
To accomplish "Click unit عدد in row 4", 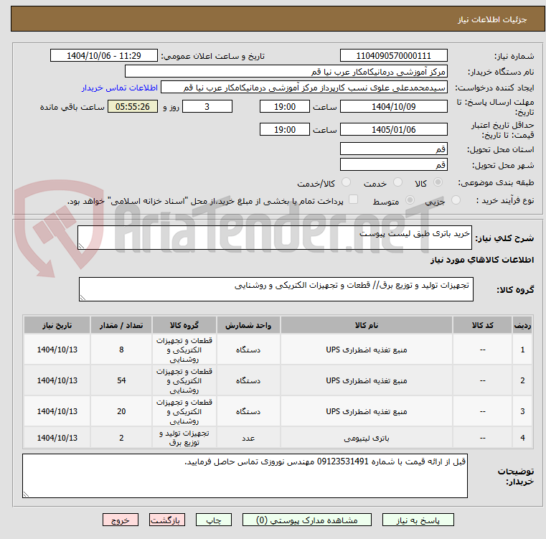I will click(248, 438).
